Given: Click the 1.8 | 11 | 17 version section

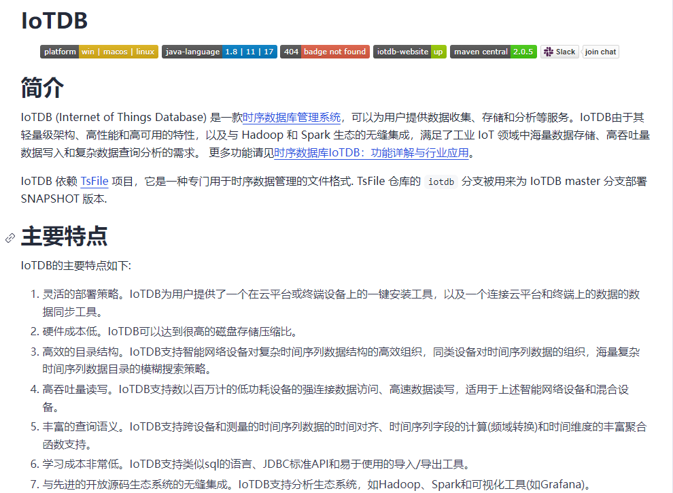Looking at the screenshot, I should pos(250,52).
